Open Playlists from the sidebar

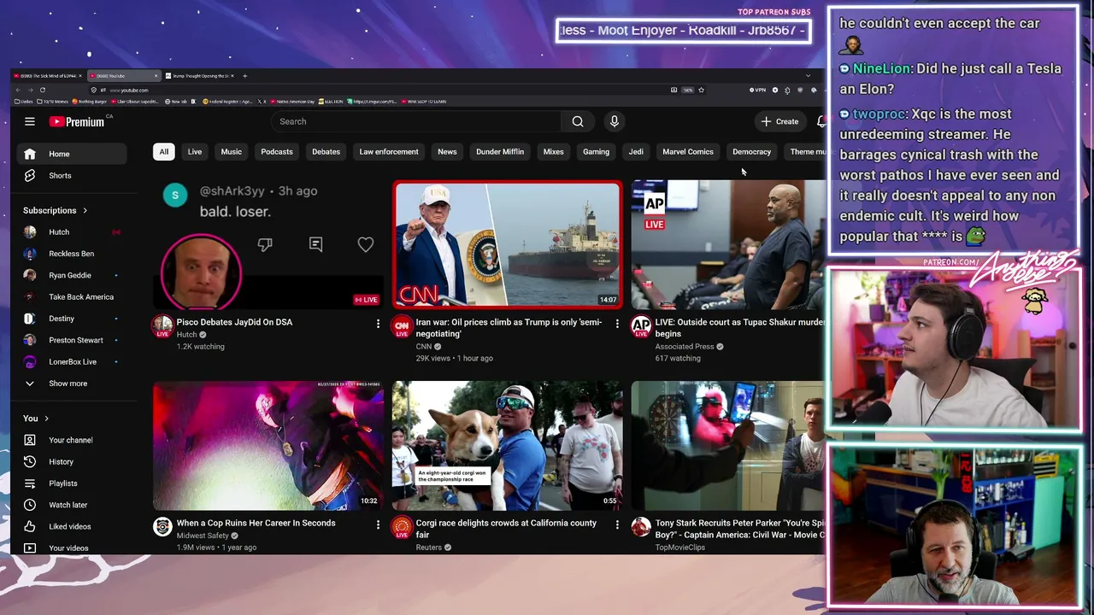pyautogui.click(x=72, y=483)
